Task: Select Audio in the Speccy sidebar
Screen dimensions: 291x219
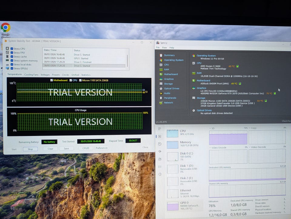Action: tap(167, 93)
